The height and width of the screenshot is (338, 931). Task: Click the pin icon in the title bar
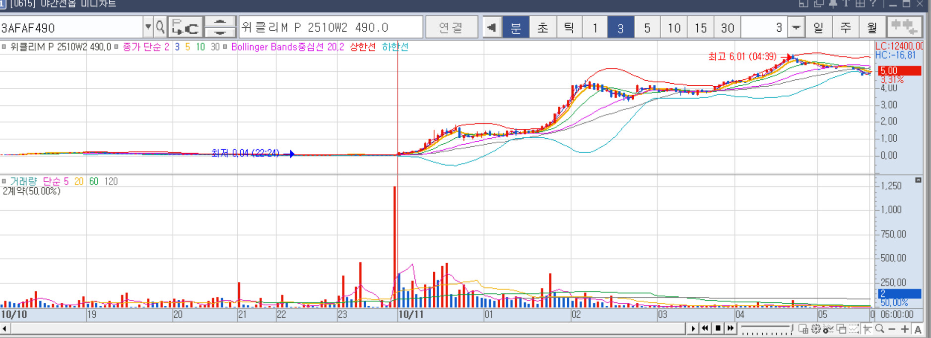coord(833,4)
